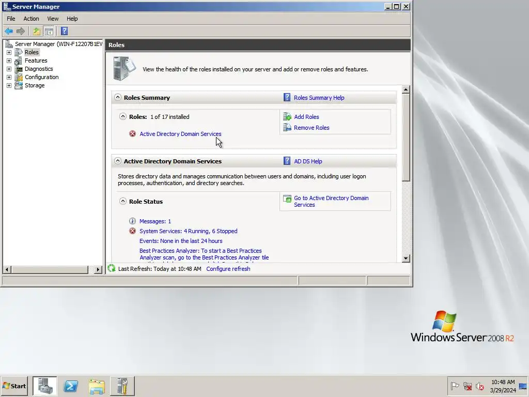Click the Add Roles link
The width and height of the screenshot is (529, 397).
pos(306,117)
